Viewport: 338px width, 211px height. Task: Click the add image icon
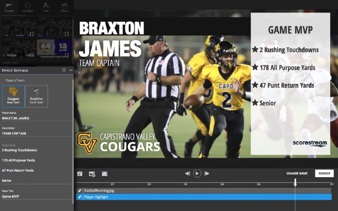coord(92,174)
